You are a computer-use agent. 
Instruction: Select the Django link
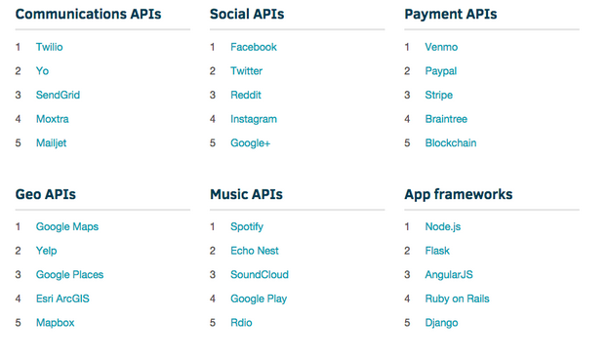pos(441,323)
